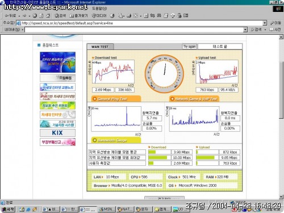Click the Forward arrow in IE toolbar
Screen dimensions: 284x213
coord(24,16)
